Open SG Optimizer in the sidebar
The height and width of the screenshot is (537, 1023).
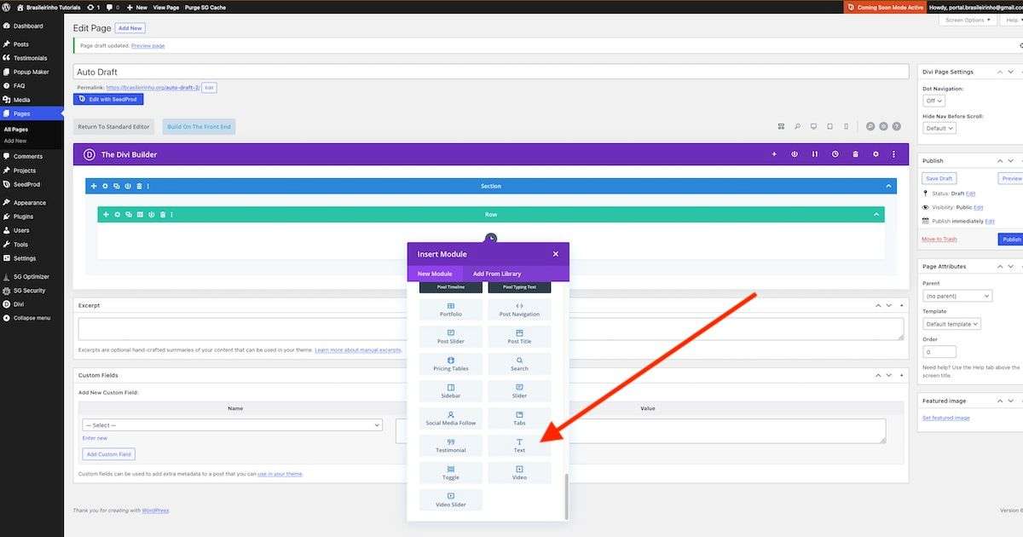[x=32, y=277]
